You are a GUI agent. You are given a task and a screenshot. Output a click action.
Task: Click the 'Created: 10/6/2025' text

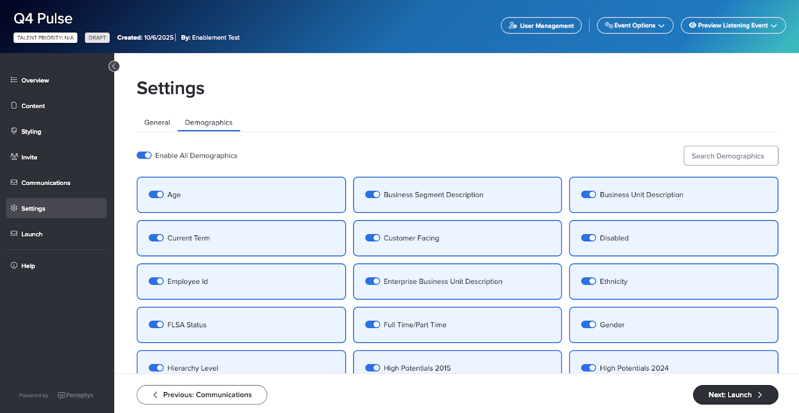pyautogui.click(x=145, y=37)
